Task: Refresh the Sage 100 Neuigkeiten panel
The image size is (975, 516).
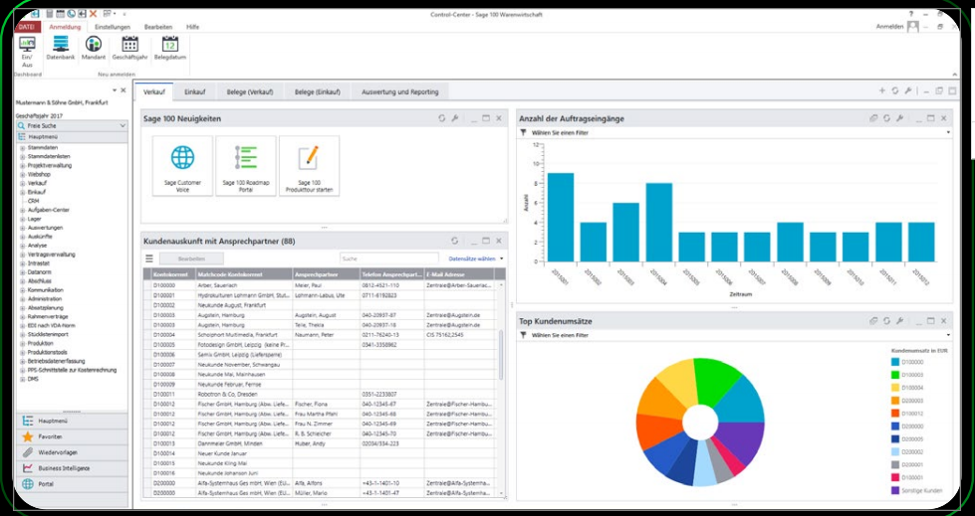Action: pos(442,118)
